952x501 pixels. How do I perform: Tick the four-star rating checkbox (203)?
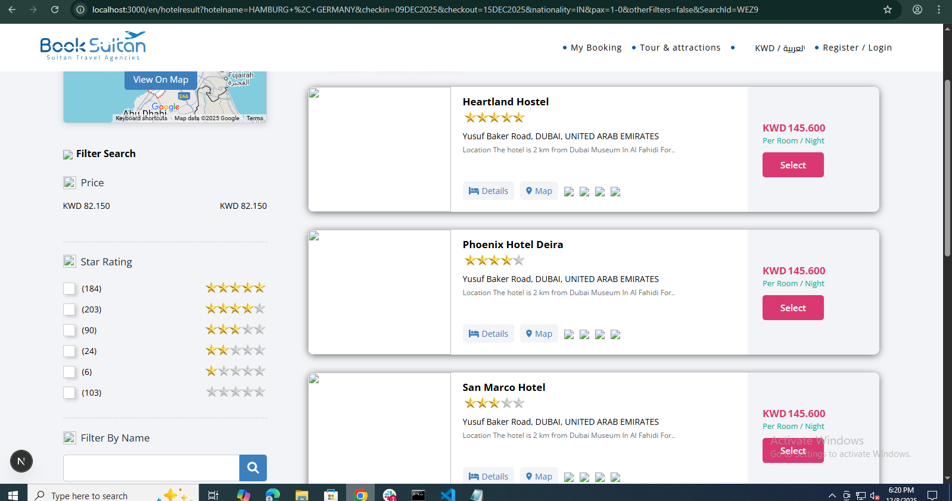(x=70, y=309)
